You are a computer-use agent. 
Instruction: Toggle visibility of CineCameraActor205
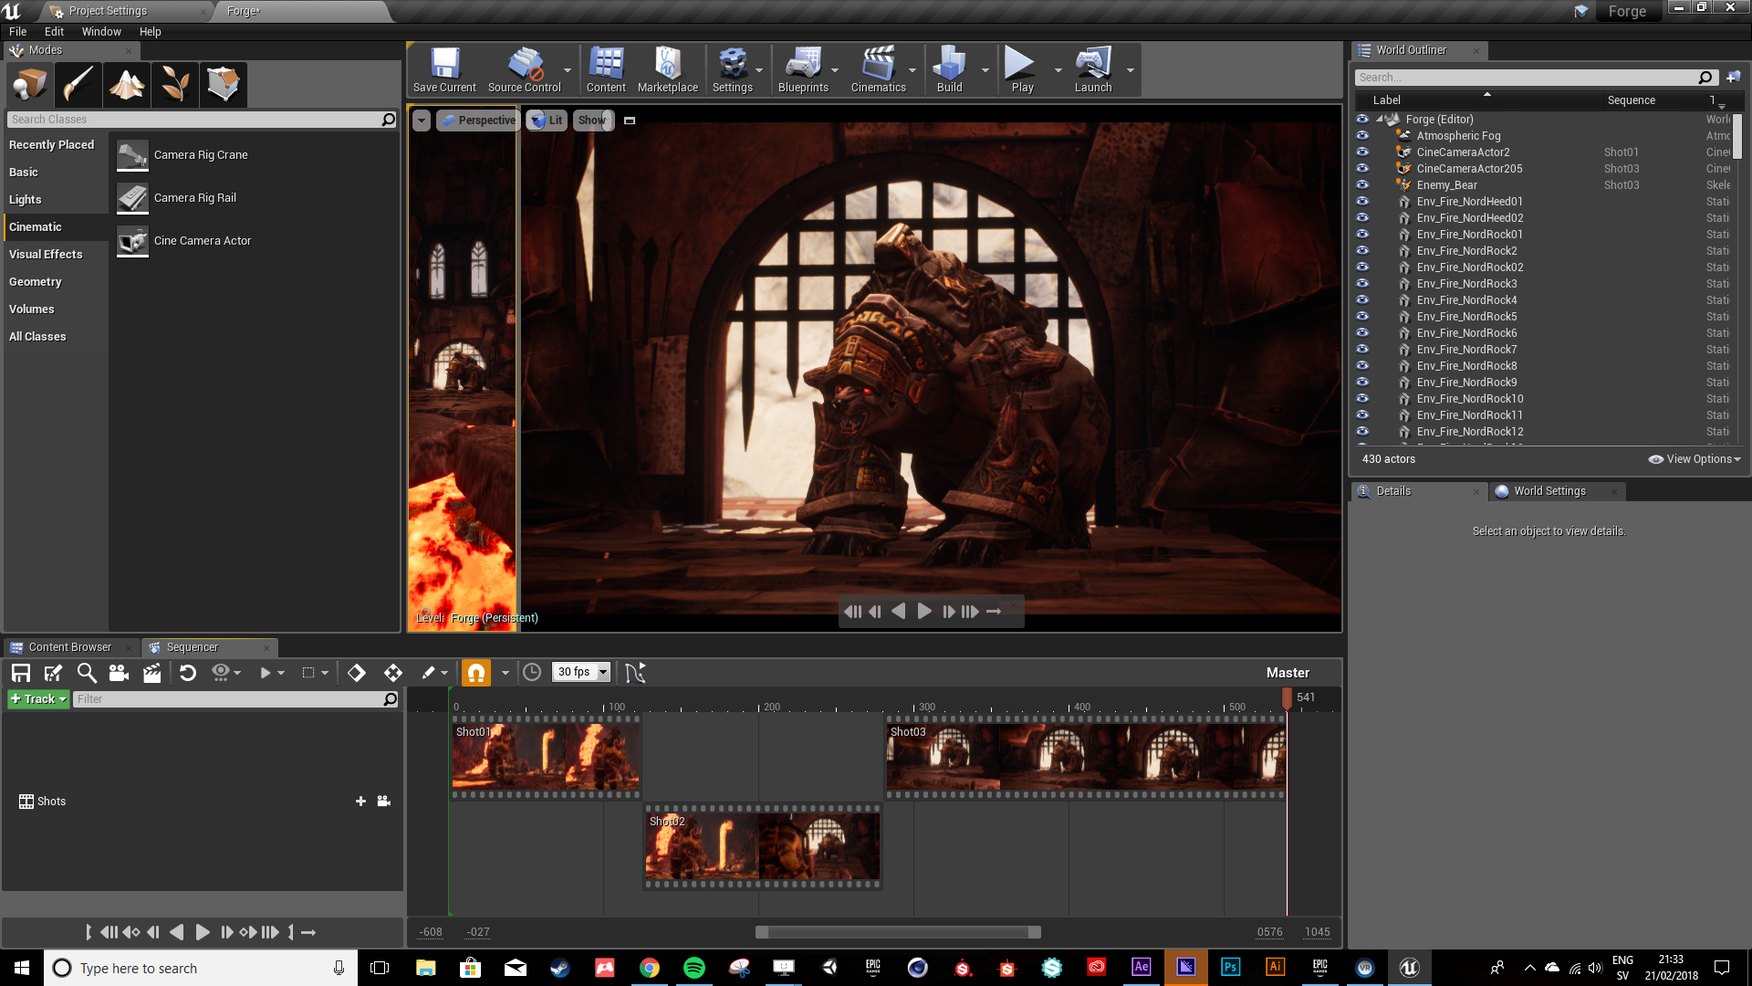tap(1362, 168)
